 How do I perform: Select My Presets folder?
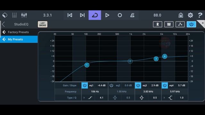19,39
